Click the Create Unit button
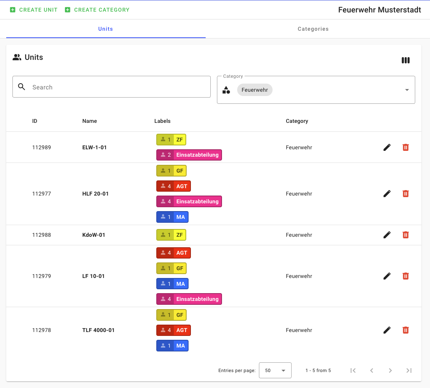This screenshot has width=430, height=388. pos(34,10)
